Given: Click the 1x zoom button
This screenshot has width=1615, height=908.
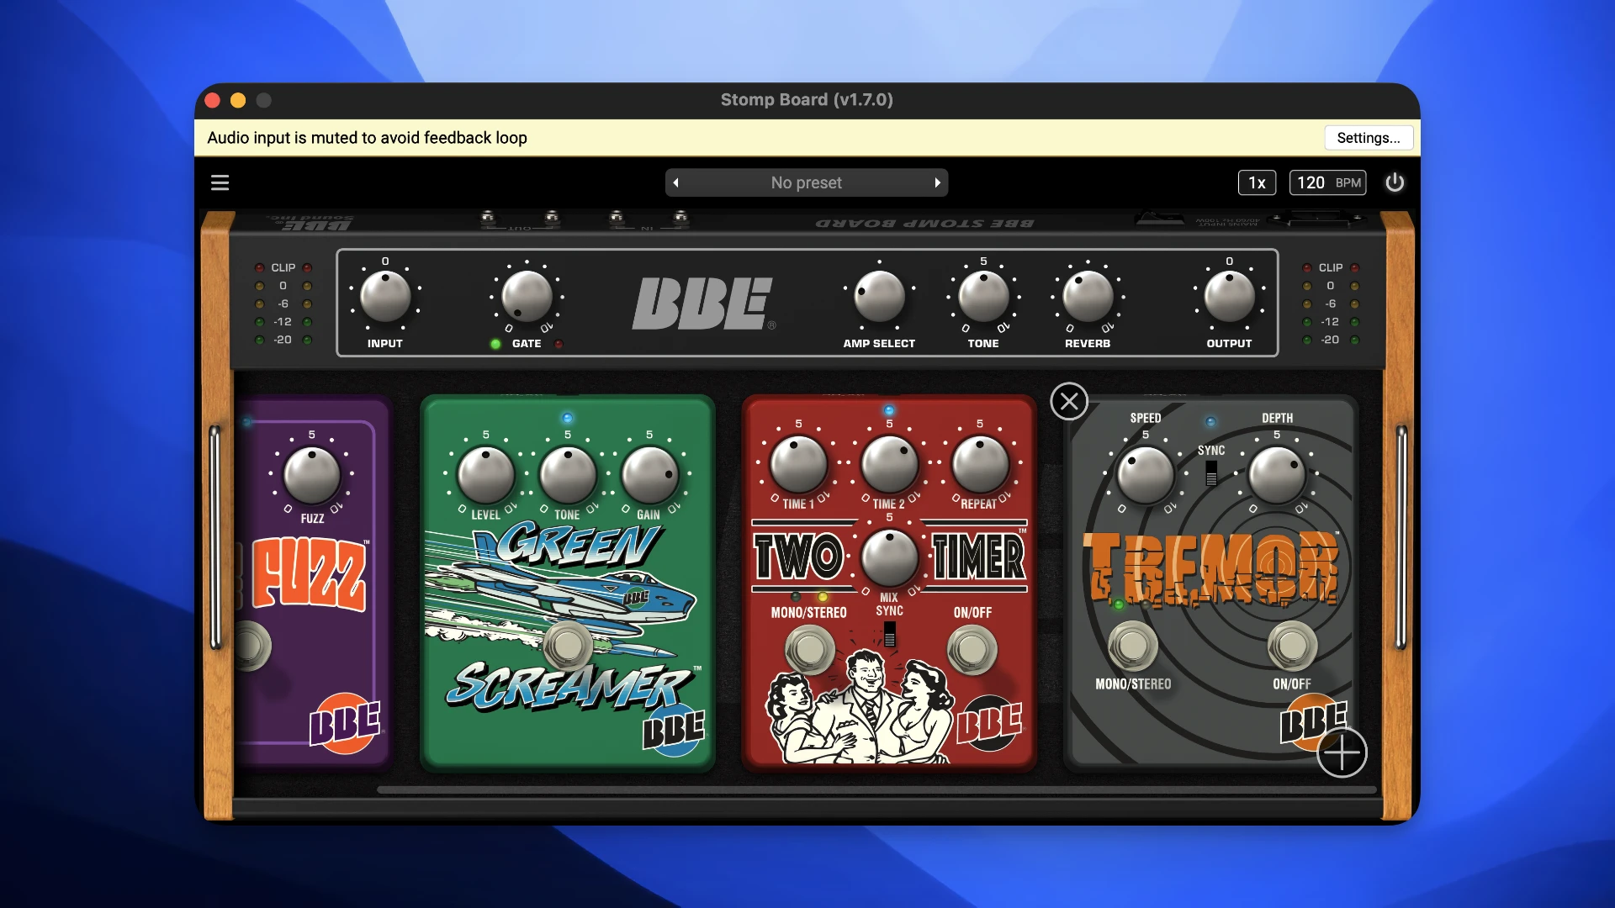Looking at the screenshot, I should [x=1257, y=182].
